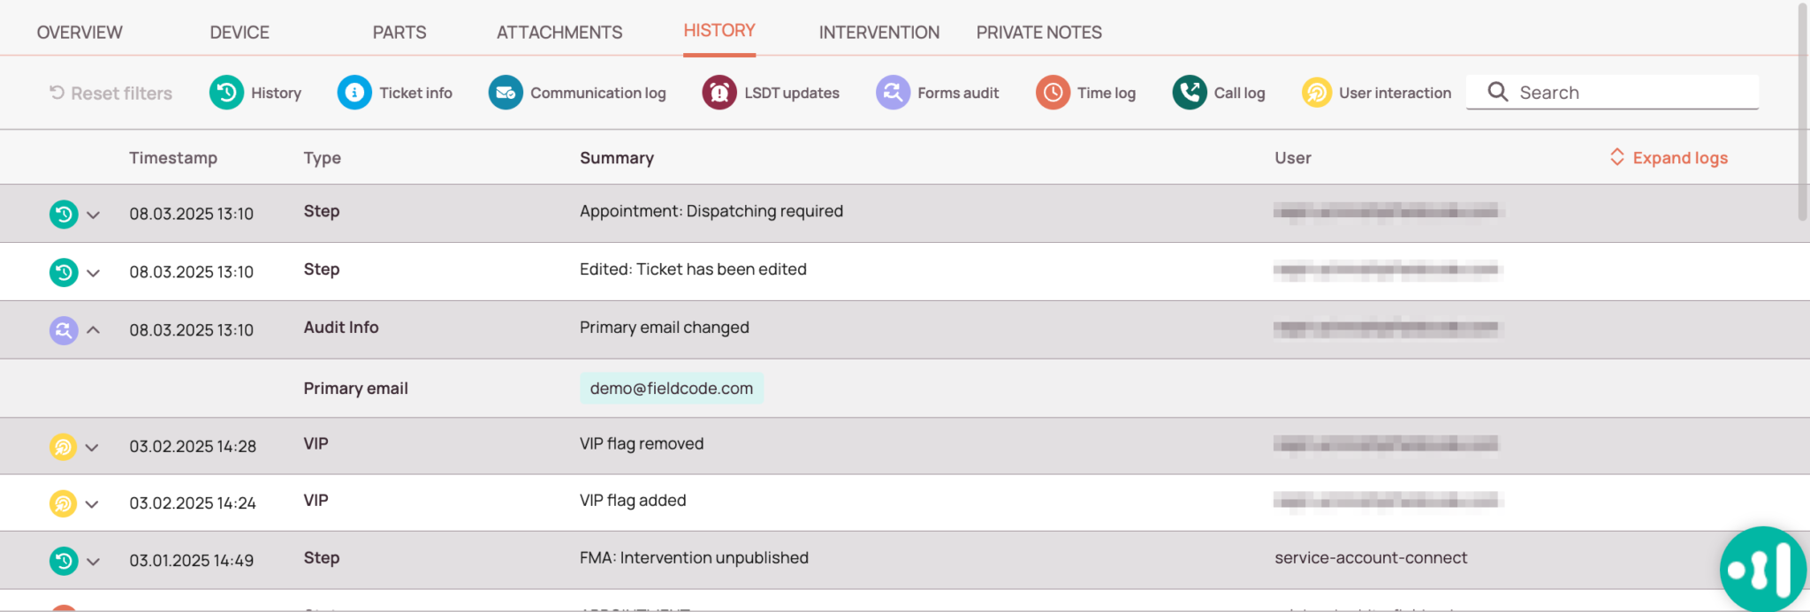This screenshot has width=1810, height=612.
Task: Open the Private Notes tab
Action: (1038, 33)
